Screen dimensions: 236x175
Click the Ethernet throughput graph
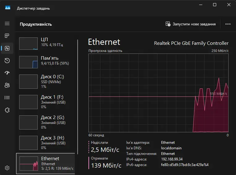pos(158,93)
